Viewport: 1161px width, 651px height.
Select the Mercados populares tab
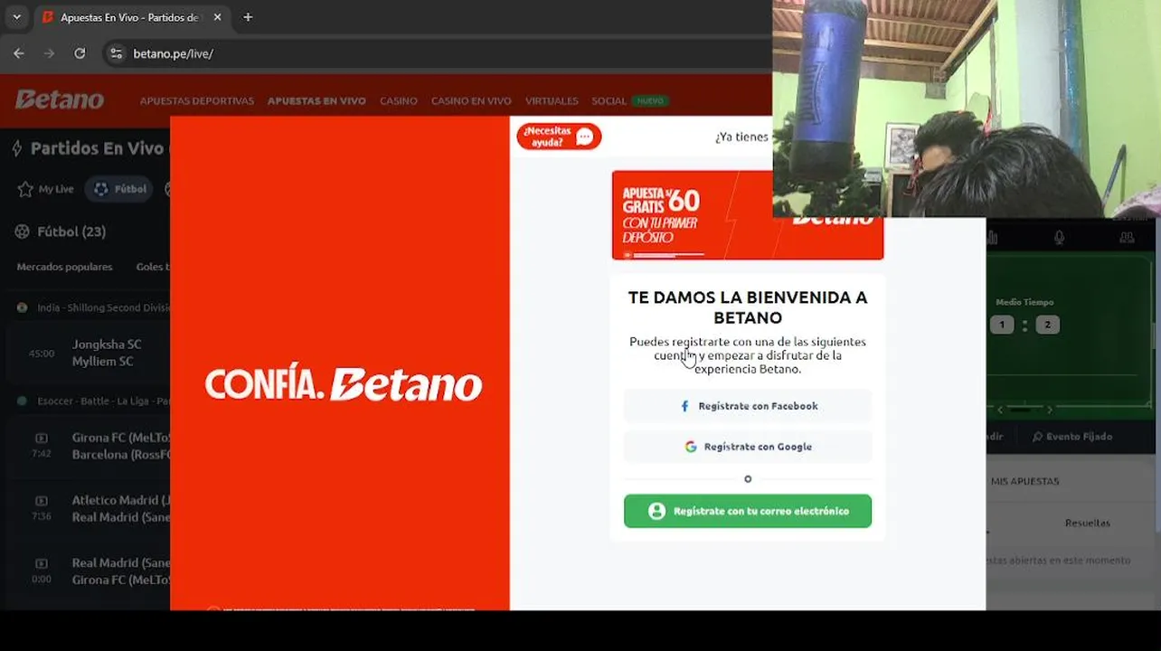coord(64,267)
